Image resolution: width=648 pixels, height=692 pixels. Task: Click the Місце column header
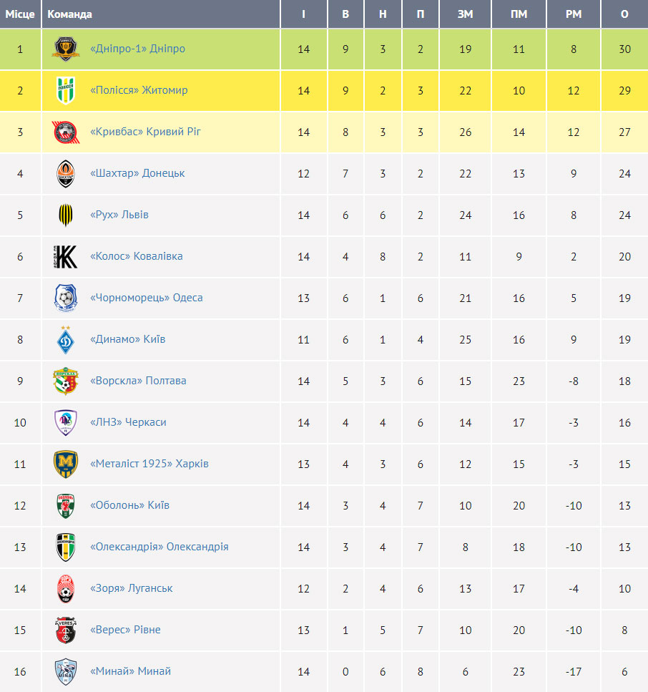pos(20,14)
